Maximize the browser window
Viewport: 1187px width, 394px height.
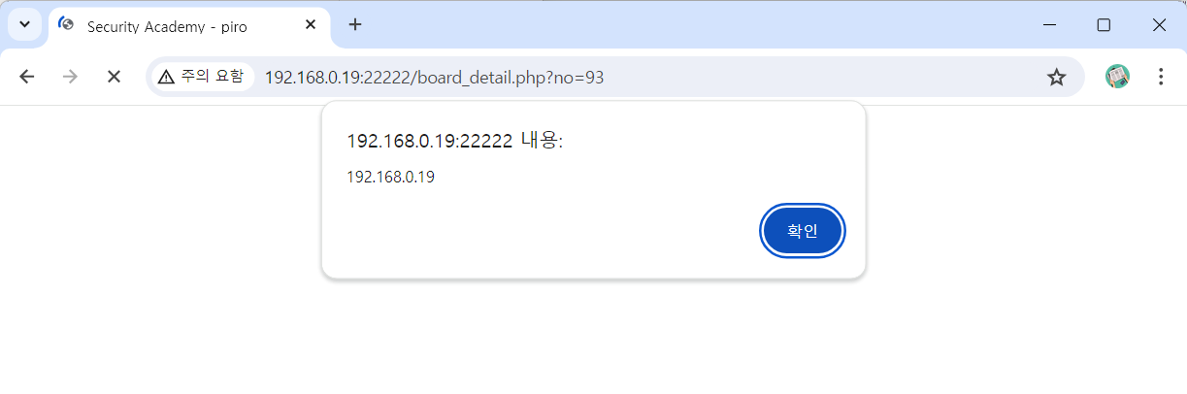[1104, 25]
